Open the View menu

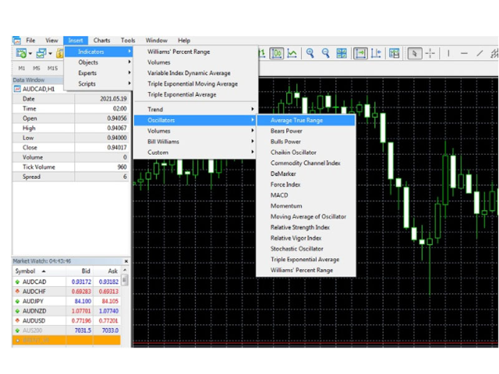(52, 41)
